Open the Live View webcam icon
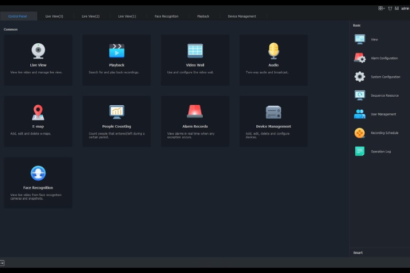The image size is (410, 273). point(38,51)
